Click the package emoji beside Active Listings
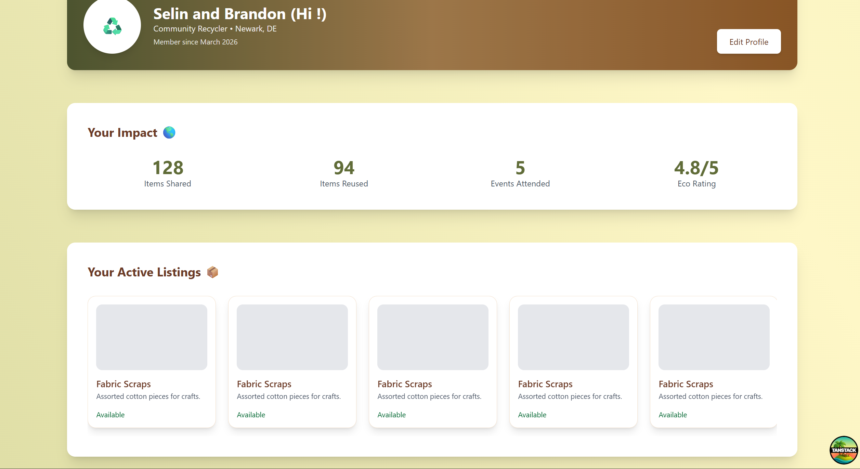 click(x=212, y=272)
